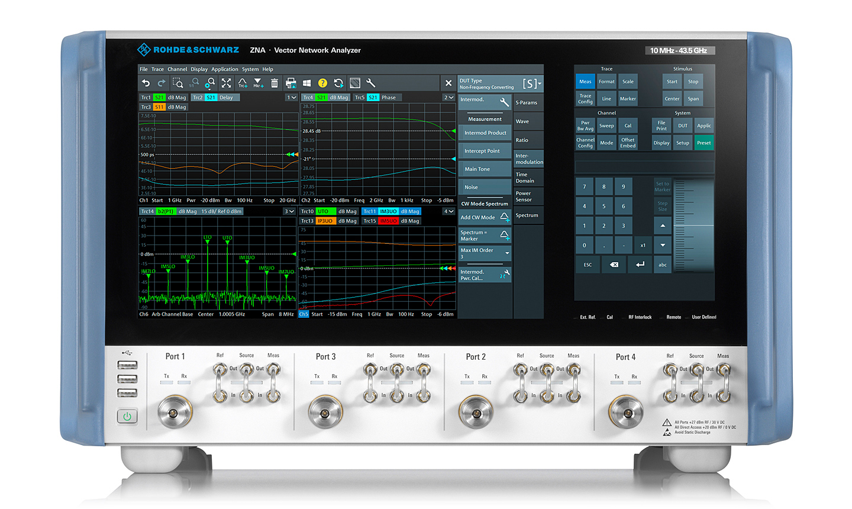
Task: Toggle the abc keyboard key
Action: click(x=663, y=265)
